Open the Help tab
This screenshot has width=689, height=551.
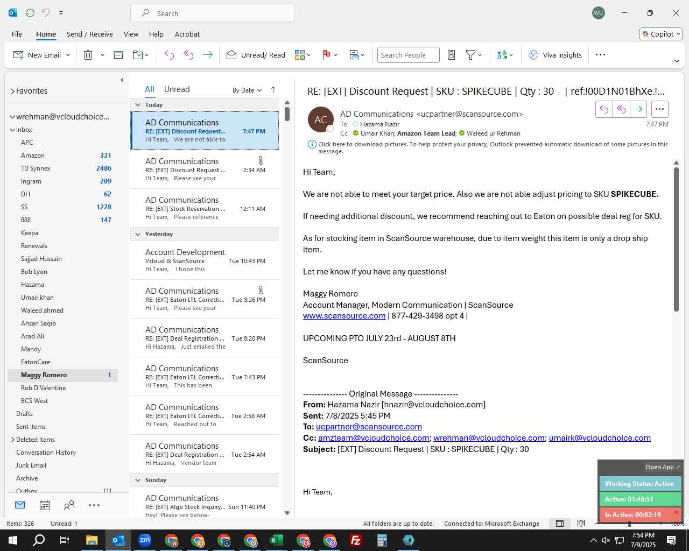point(156,34)
